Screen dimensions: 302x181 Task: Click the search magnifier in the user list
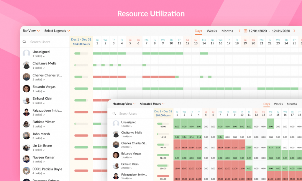pyautogui.click(x=24, y=42)
